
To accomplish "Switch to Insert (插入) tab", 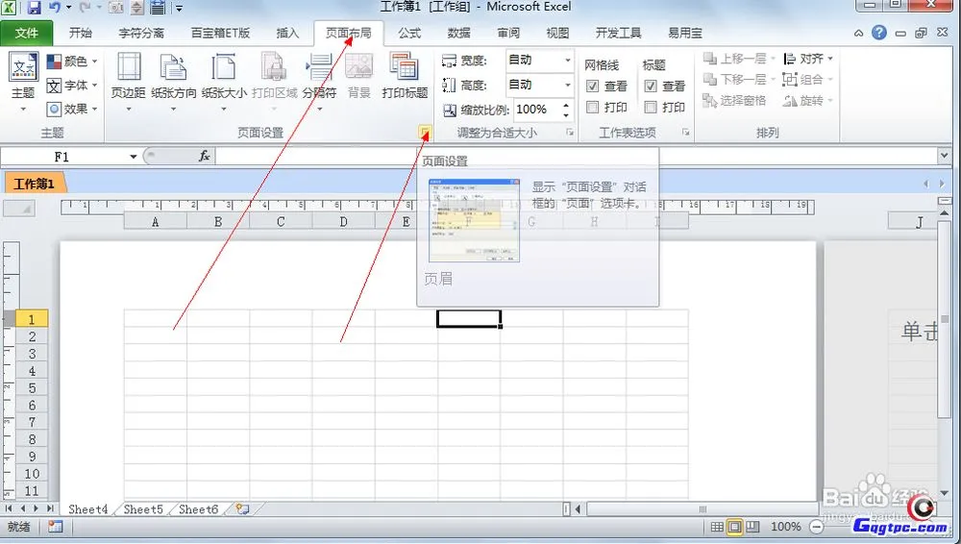I will (x=286, y=33).
